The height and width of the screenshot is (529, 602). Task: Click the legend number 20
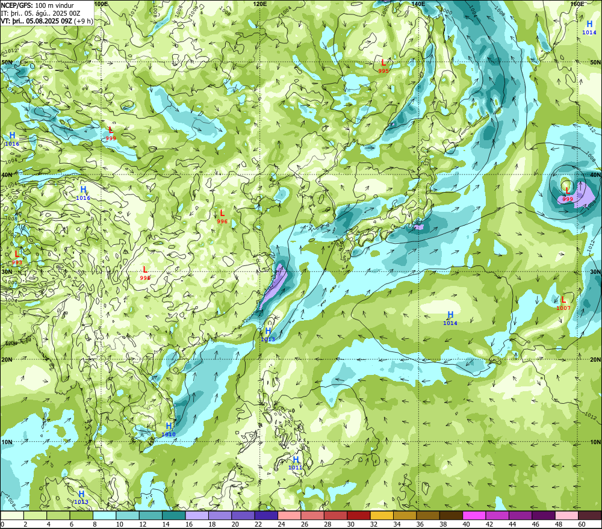(235, 524)
